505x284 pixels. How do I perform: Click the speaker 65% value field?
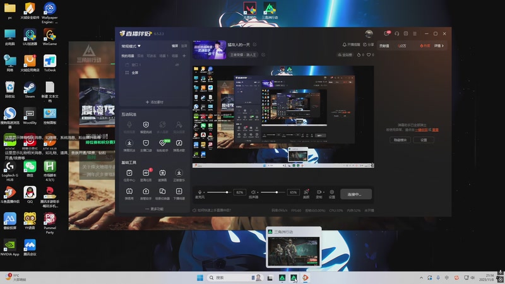293,192
